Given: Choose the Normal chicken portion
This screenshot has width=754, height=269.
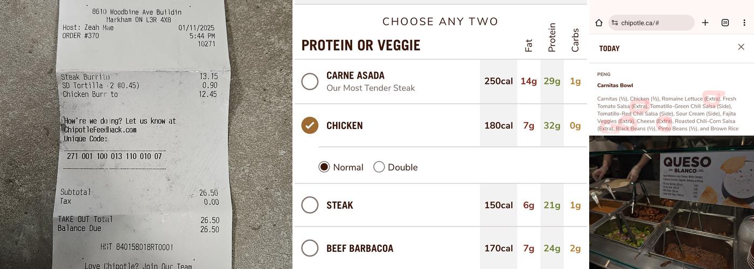Looking at the screenshot, I should (x=324, y=167).
